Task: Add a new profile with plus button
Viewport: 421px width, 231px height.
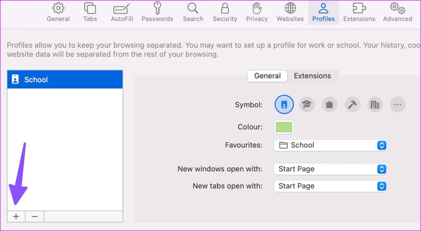Action: (16, 217)
